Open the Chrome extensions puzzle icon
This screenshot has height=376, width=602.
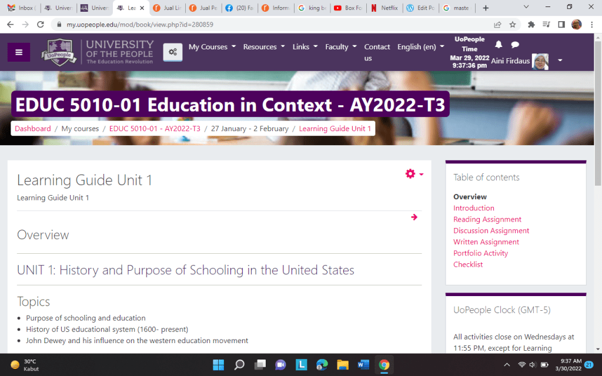click(531, 25)
